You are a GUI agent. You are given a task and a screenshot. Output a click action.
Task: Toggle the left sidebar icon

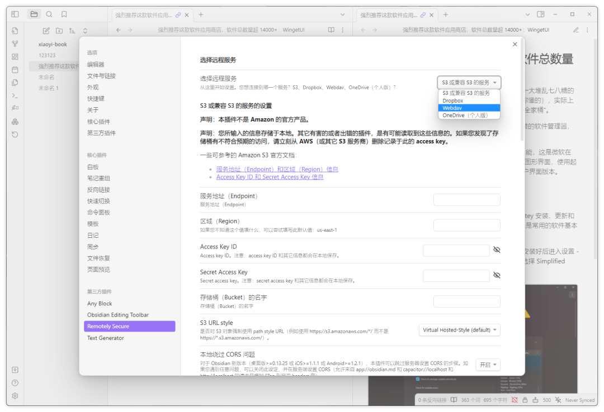tap(15, 14)
